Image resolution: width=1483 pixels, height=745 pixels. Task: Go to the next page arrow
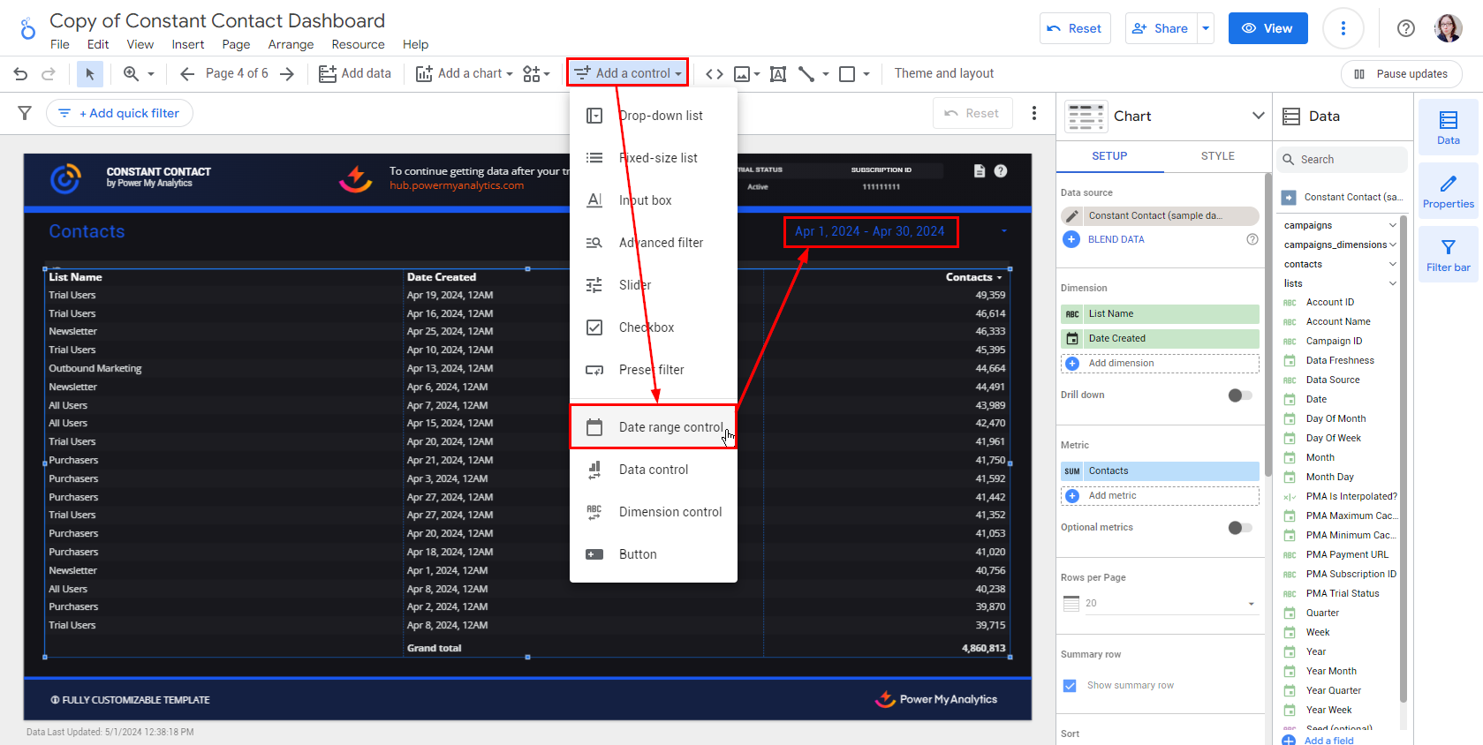pos(287,74)
